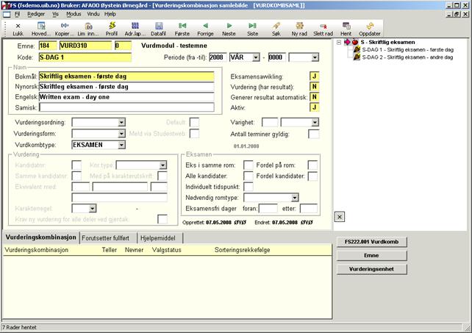Delete row using Slett rad icon
Viewport: 472px width, 333px height.
pyautogui.click(x=323, y=26)
